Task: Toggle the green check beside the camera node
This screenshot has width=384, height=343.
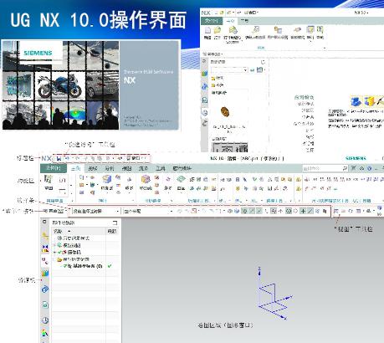Action: [59, 253]
